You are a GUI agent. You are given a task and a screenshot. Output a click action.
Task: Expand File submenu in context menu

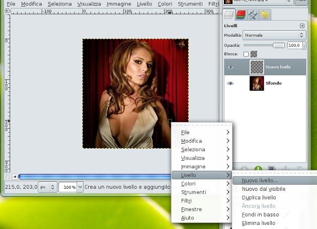(x=202, y=133)
